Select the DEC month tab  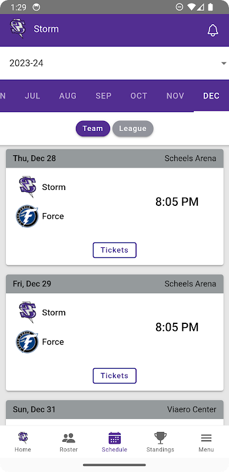(211, 96)
